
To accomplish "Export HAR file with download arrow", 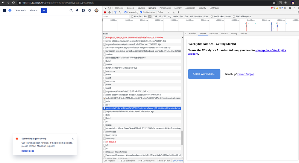I will click(x=178, y=12).
